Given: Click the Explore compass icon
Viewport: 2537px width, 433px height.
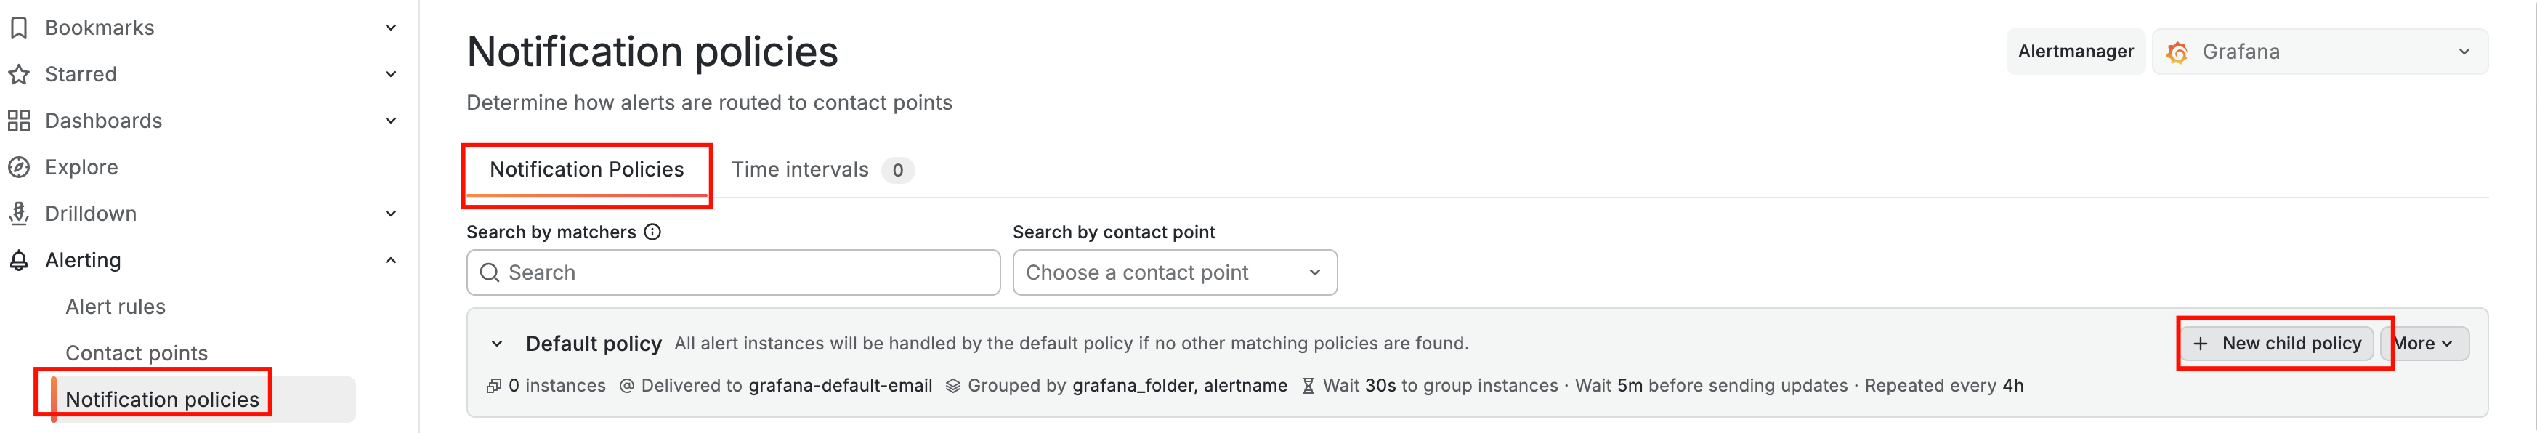Looking at the screenshot, I should click(19, 167).
